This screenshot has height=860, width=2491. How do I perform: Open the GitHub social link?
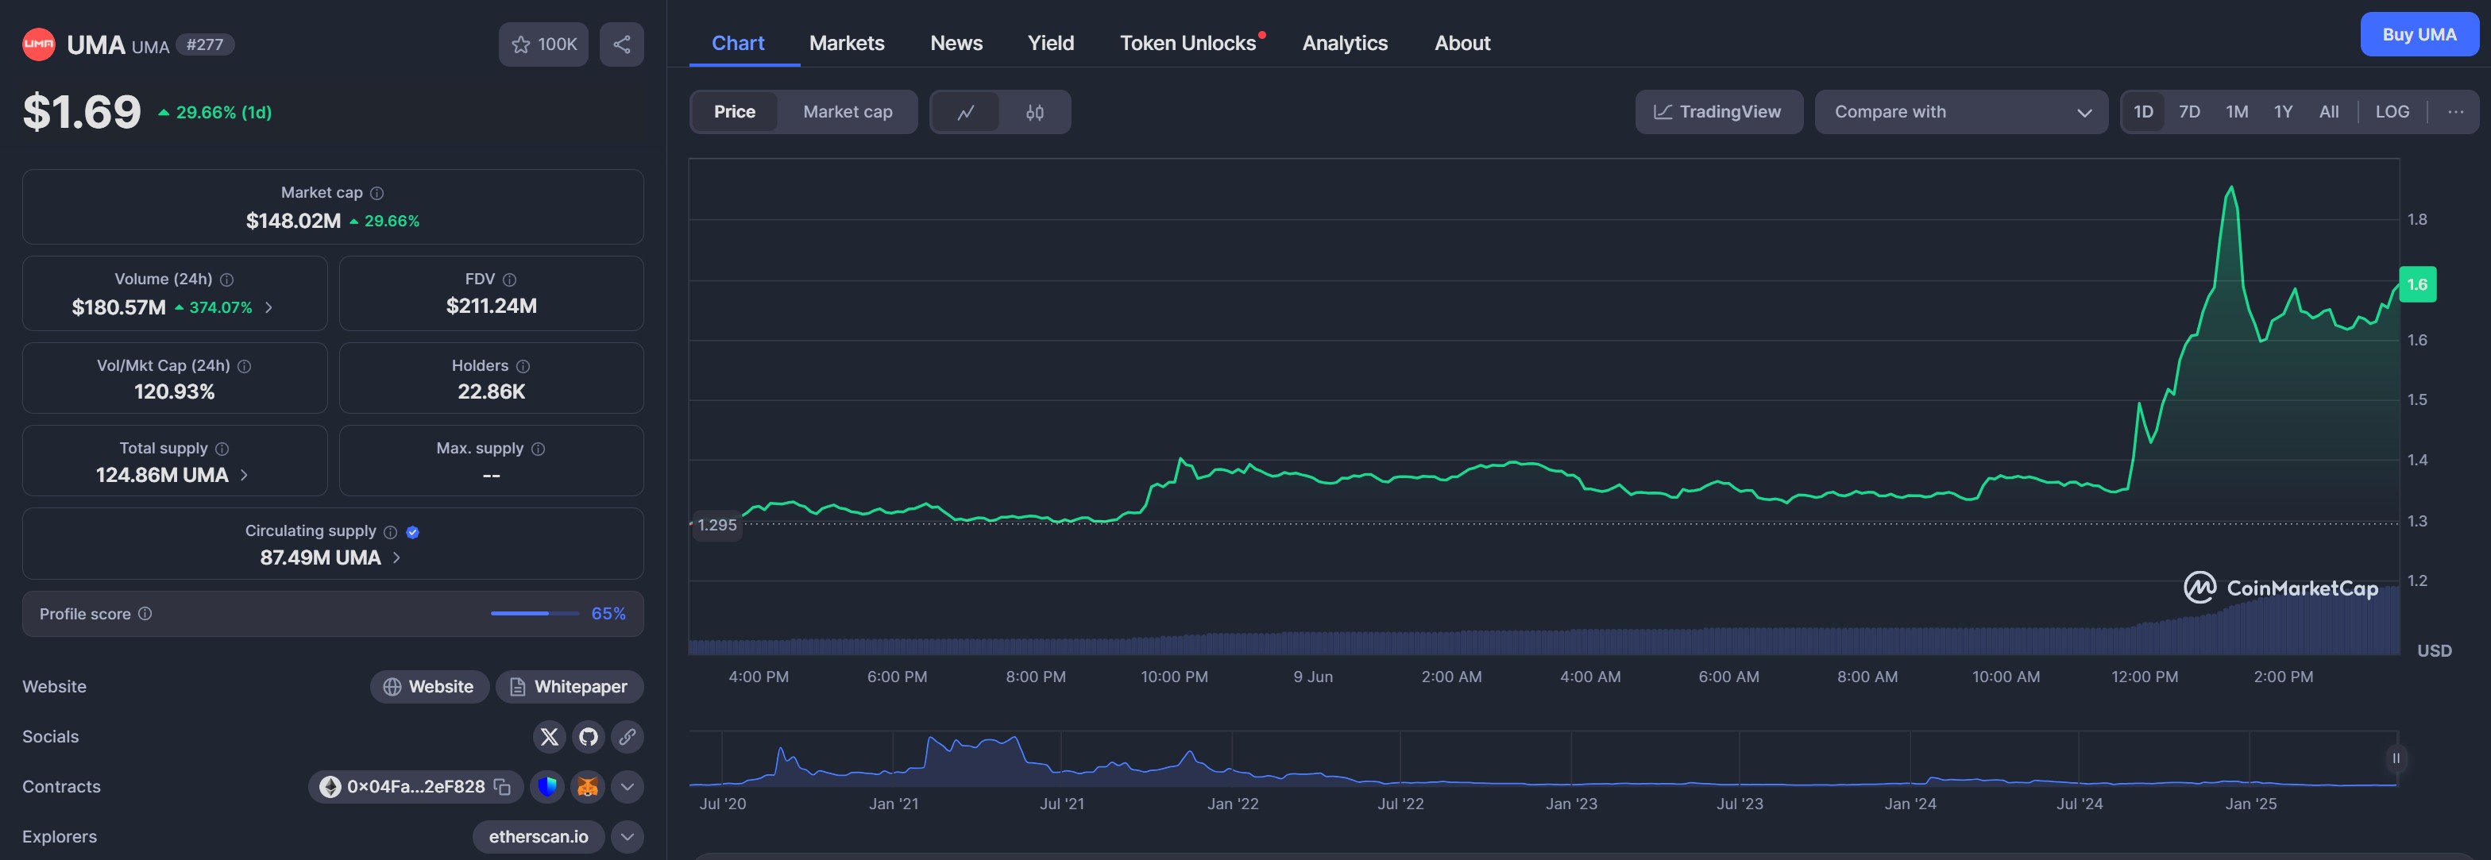(588, 736)
